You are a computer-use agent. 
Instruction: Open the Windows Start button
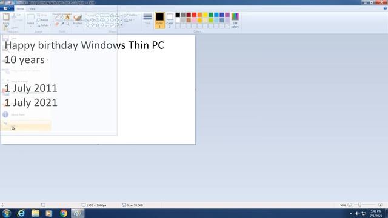(x=7, y=213)
